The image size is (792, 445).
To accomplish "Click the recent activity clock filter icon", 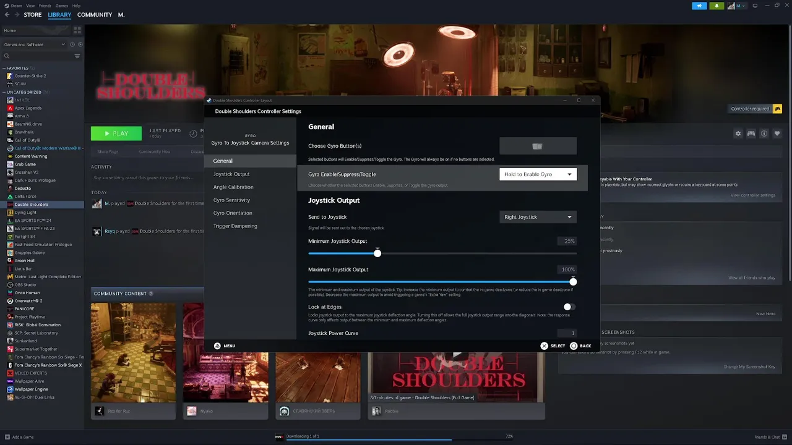I will coord(72,44).
